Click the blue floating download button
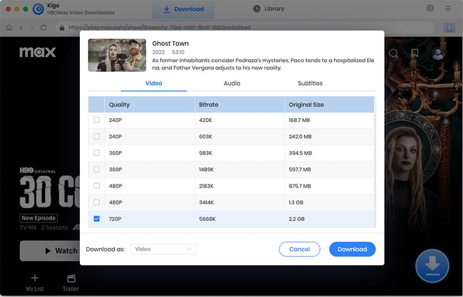Screen dimensions: 463x297 (432, 266)
